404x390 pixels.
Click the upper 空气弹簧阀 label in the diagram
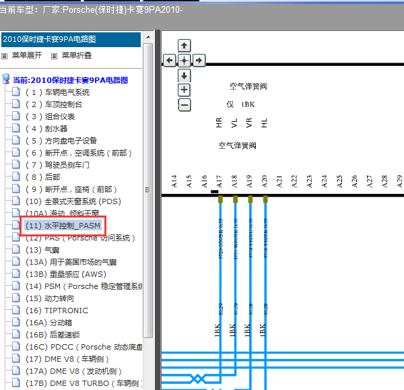(x=248, y=86)
